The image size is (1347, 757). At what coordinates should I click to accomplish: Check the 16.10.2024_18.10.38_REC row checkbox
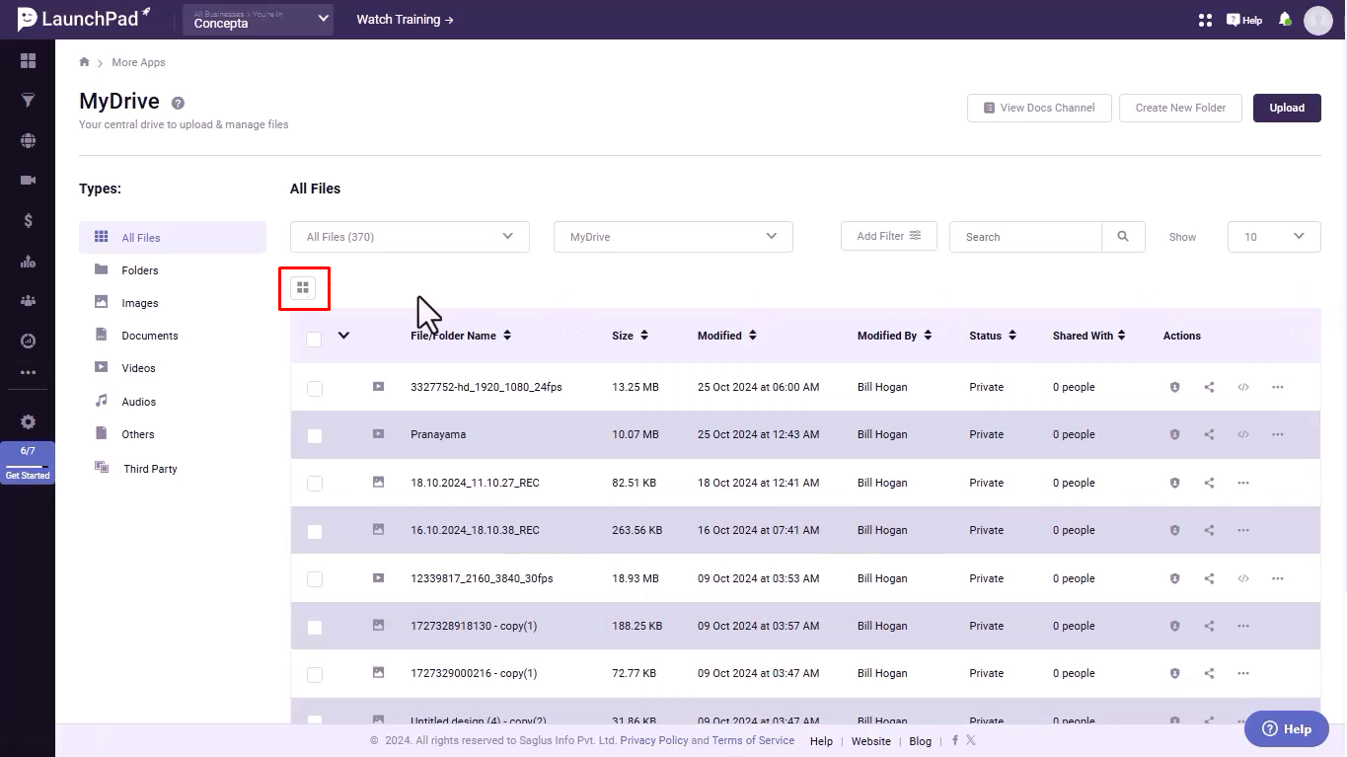(x=315, y=532)
